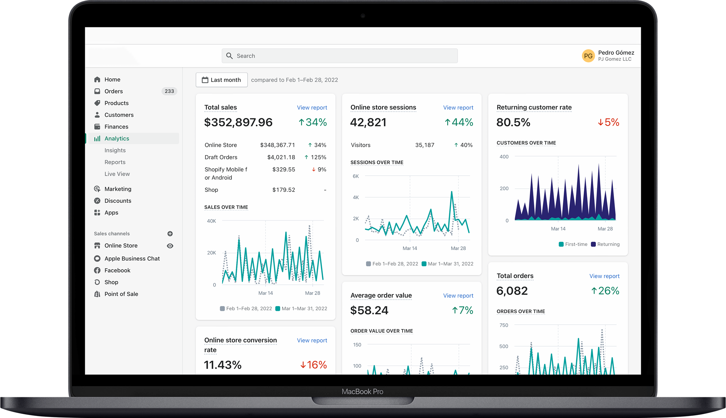
Task: Select the Analytics bar-chart icon
Action: coord(97,138)
